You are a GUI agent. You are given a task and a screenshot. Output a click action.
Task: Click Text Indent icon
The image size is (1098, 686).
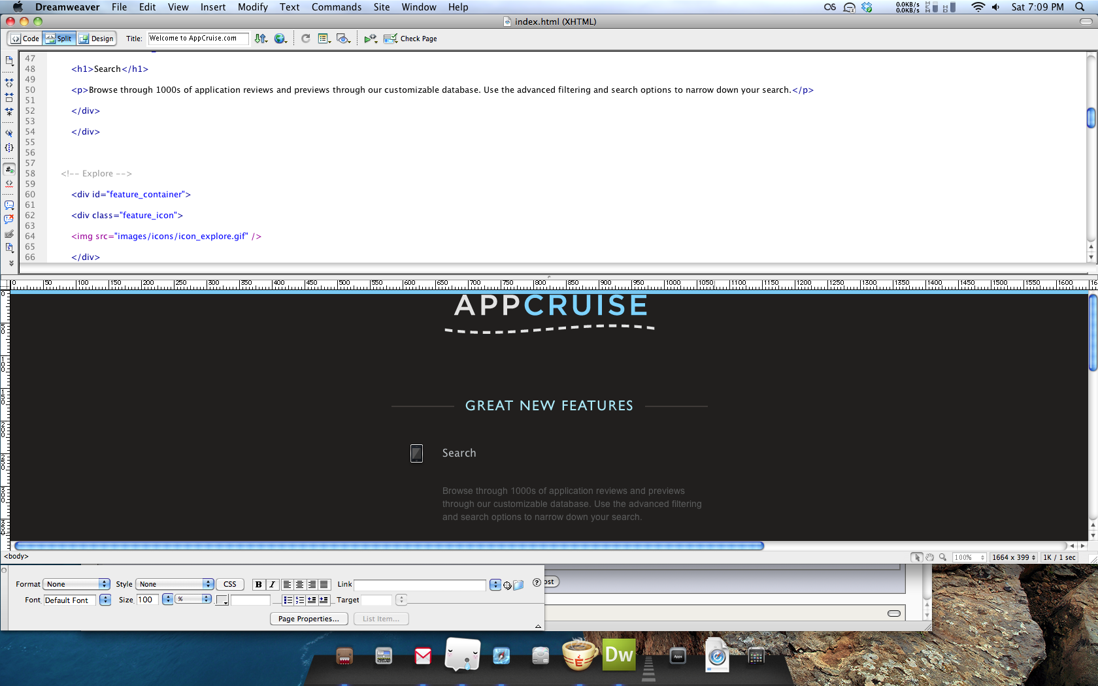click(324, 600)
